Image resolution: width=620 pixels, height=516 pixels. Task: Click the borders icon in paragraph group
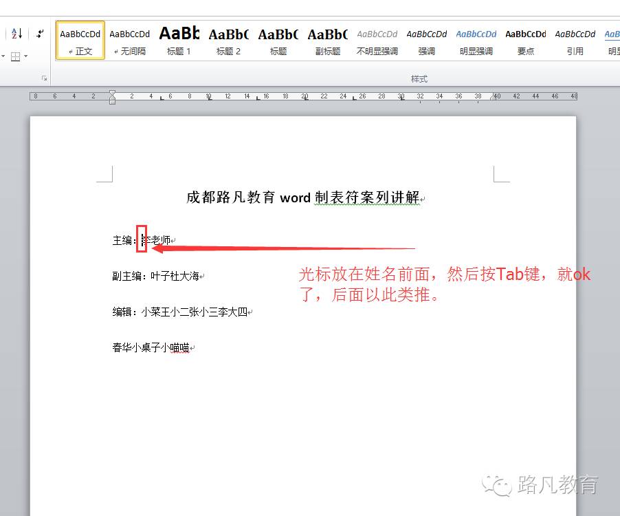[15, 56]
